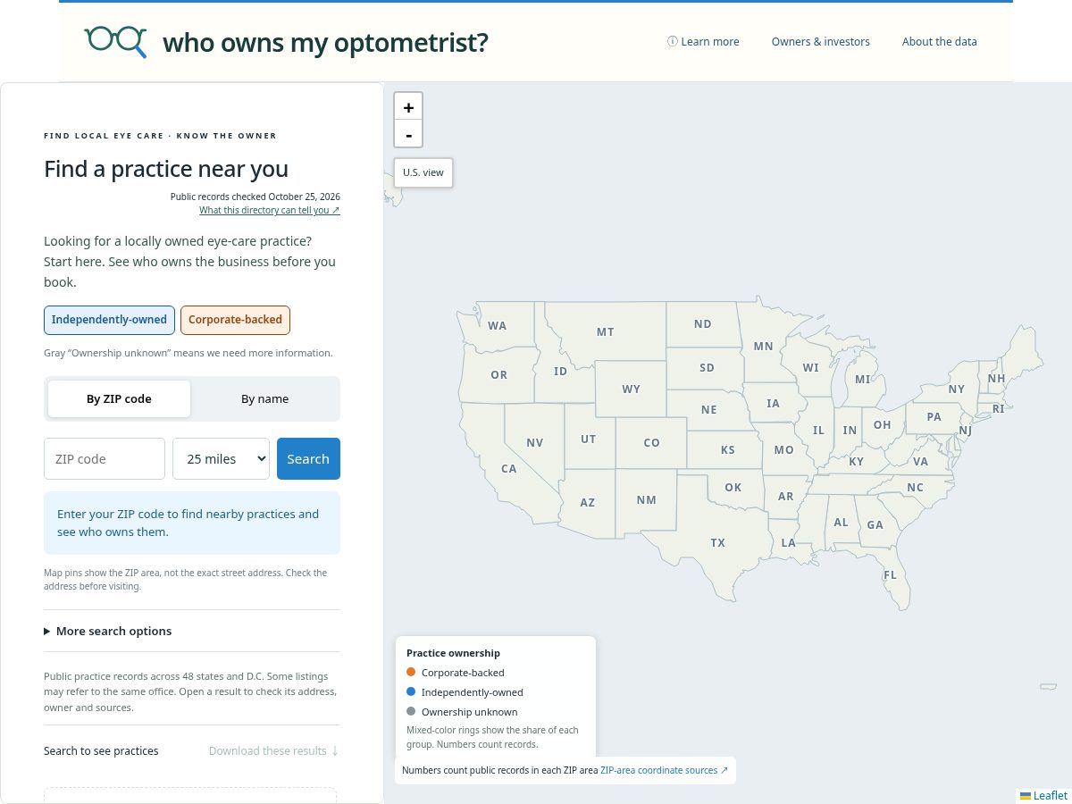Click Kansas (KS) on the map
The width and height of the screenshot is (1072, 804).
point(728,450)
